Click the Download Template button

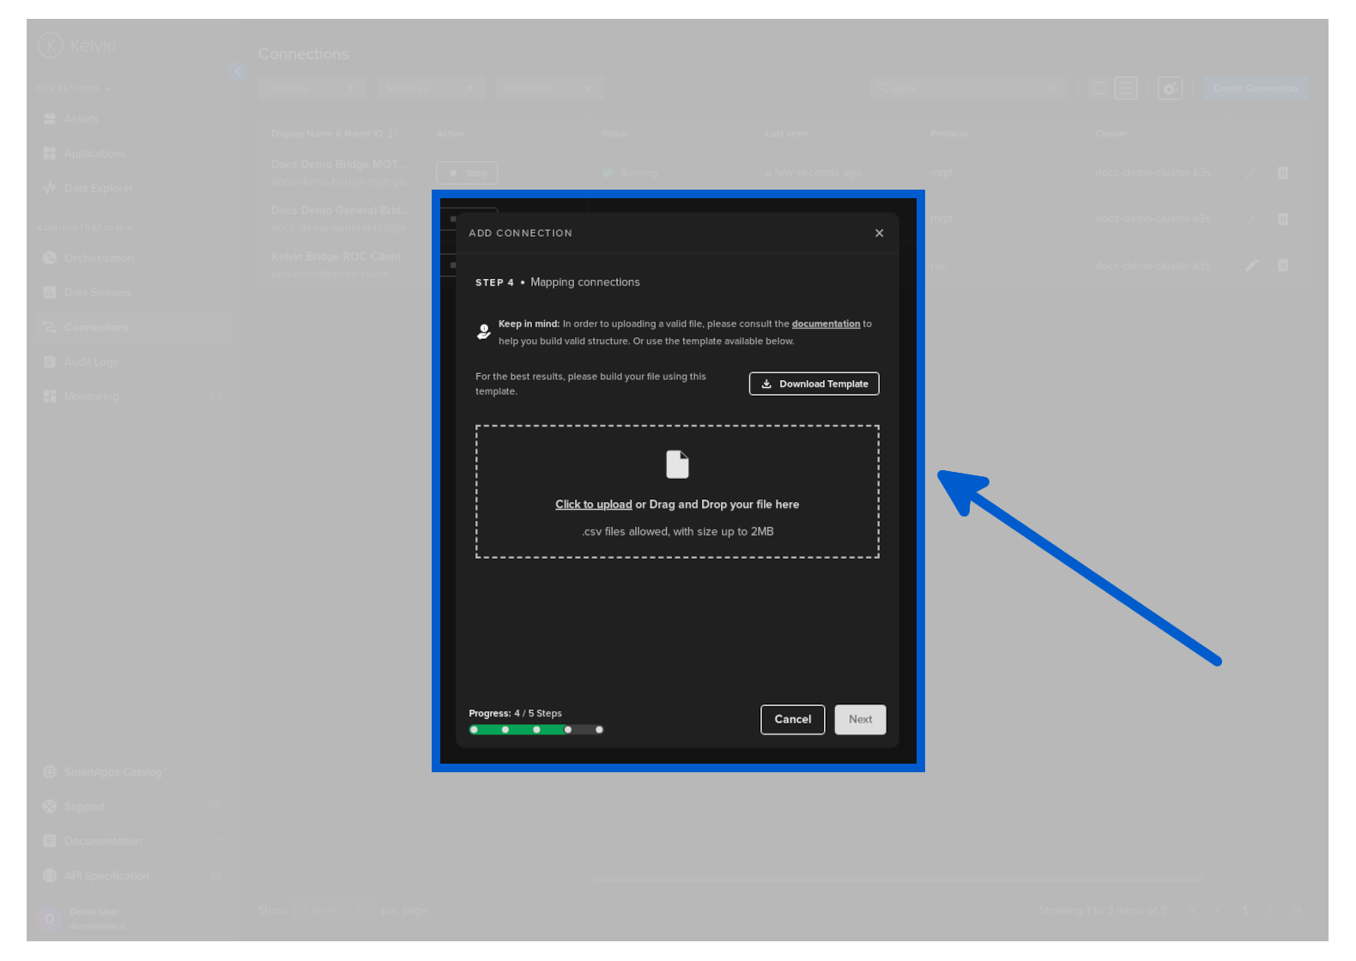(814, 384)
